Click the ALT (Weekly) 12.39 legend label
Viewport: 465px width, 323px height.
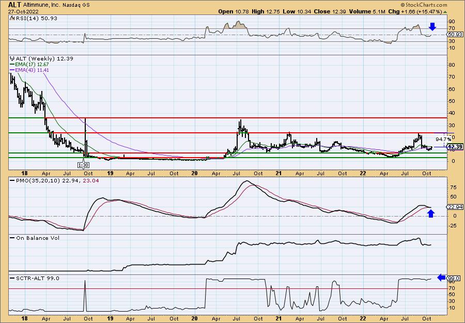tap(44, 58)
